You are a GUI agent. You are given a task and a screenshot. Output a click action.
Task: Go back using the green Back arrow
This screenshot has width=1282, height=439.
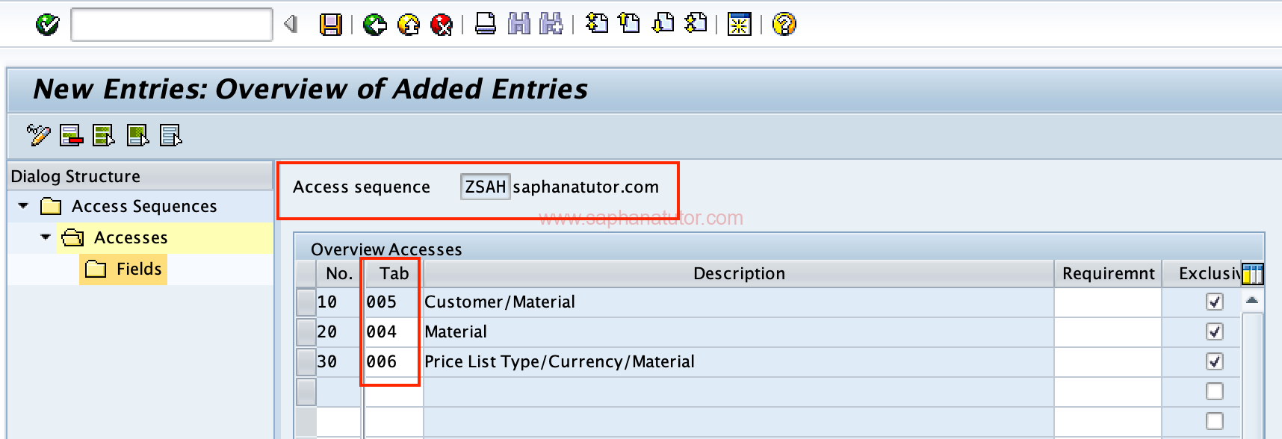click(374, 25)
